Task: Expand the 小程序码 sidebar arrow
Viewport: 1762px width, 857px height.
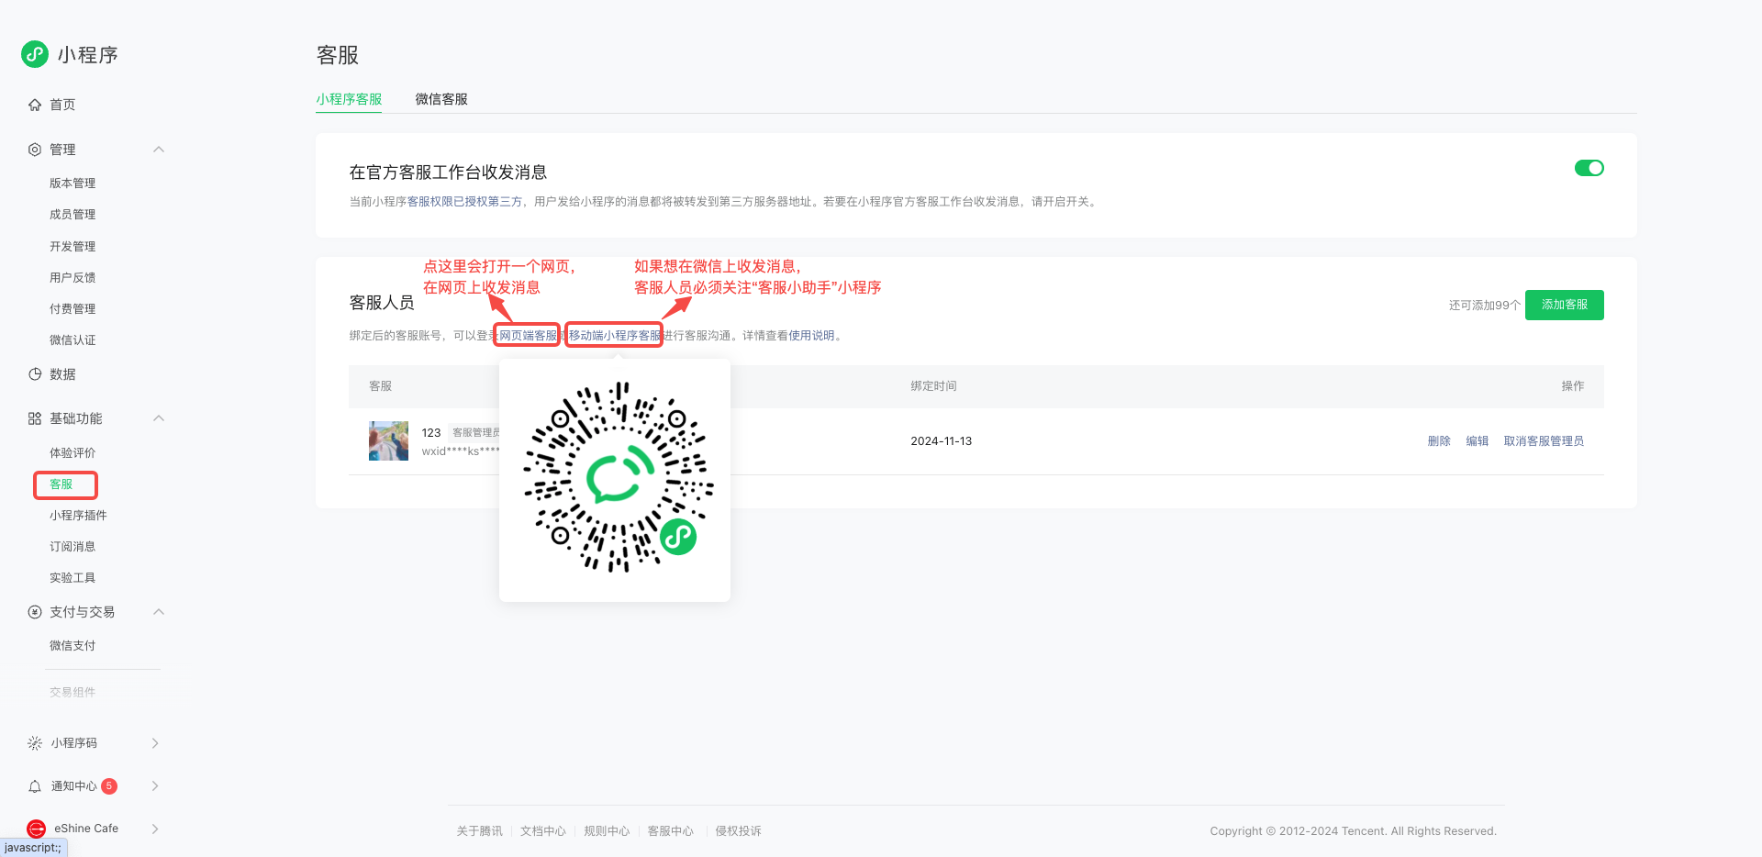Action: pyautogui.click(x=155, y=743)
